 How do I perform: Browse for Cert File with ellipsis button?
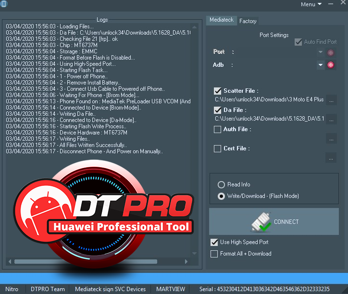point(331,158)
